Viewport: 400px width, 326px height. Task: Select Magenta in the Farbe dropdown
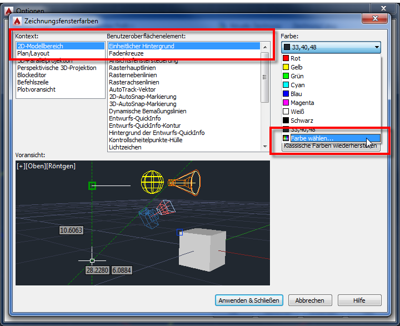302,103
